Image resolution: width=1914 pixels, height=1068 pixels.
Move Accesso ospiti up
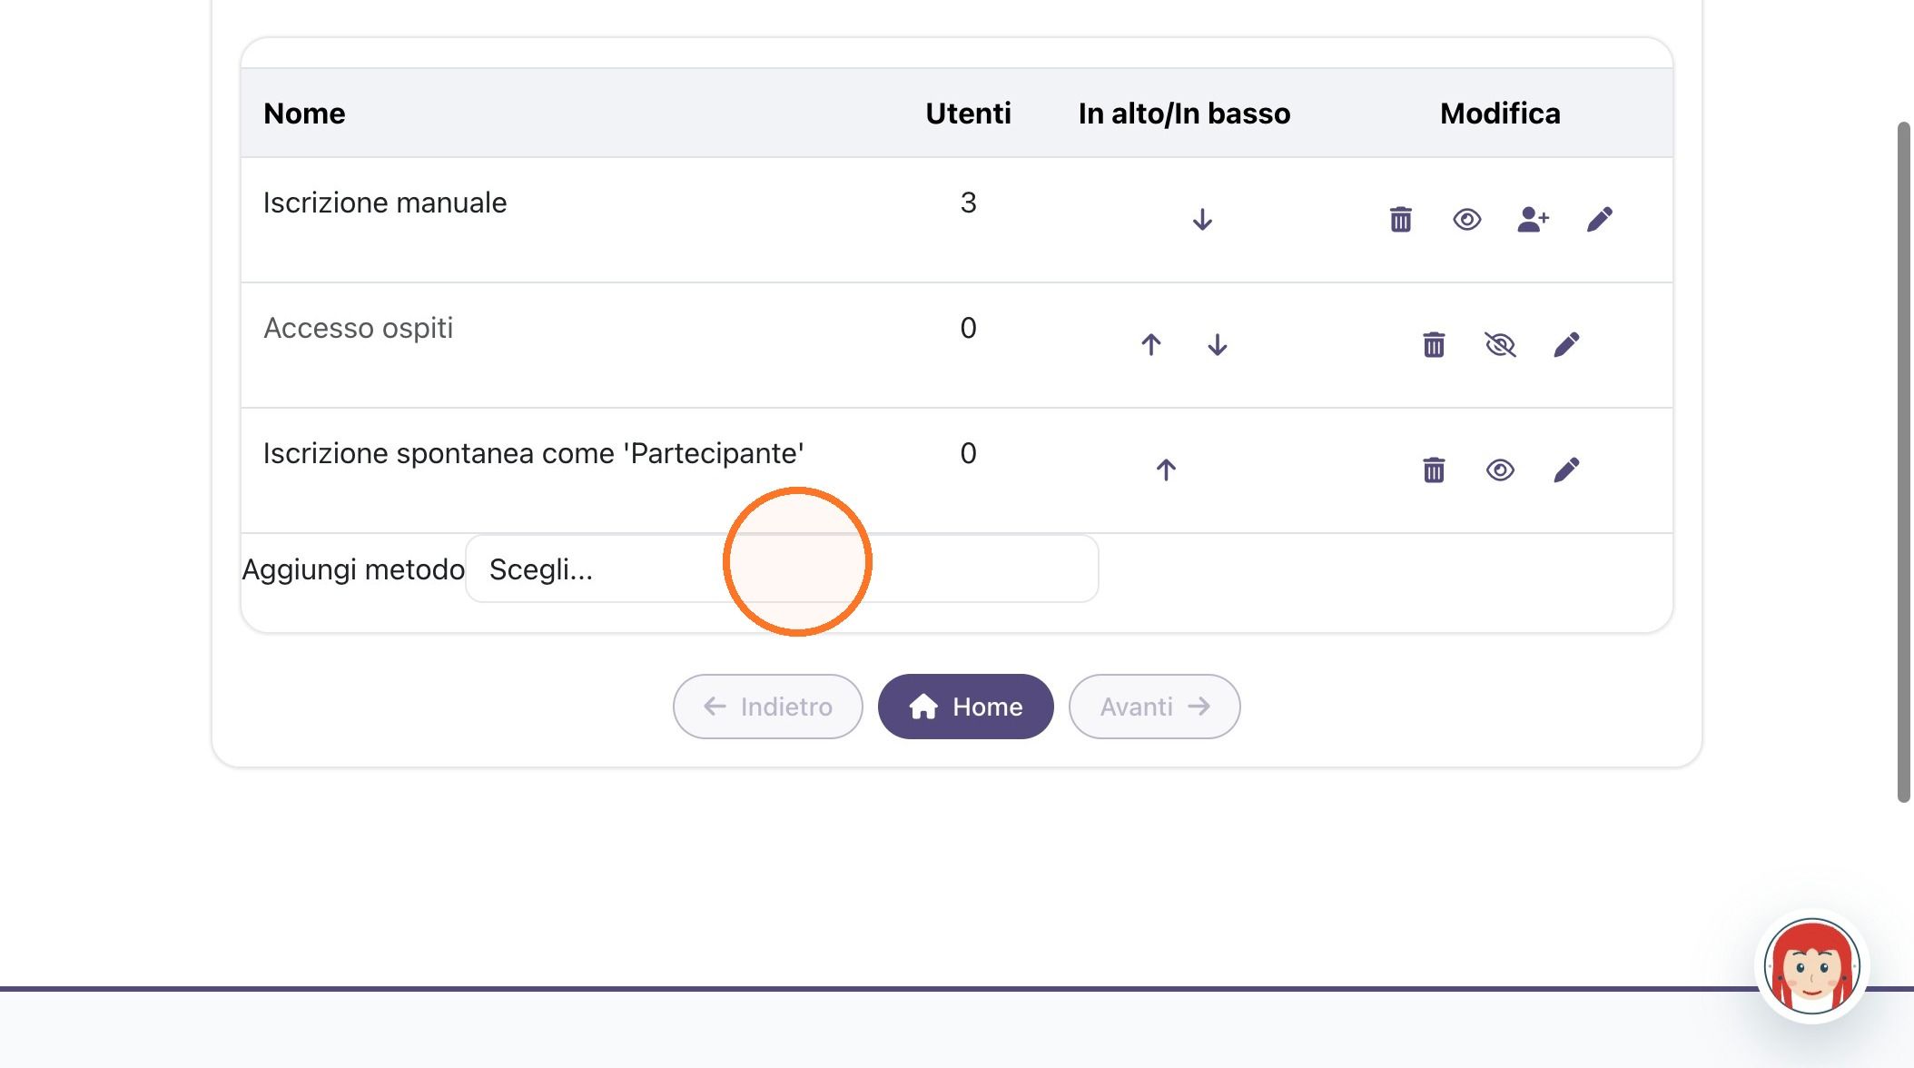click(1150, 345)
